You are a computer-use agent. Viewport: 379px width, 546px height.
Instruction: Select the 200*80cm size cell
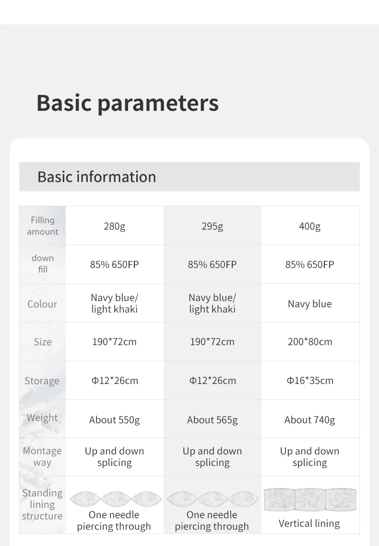(x=310, y=342)
